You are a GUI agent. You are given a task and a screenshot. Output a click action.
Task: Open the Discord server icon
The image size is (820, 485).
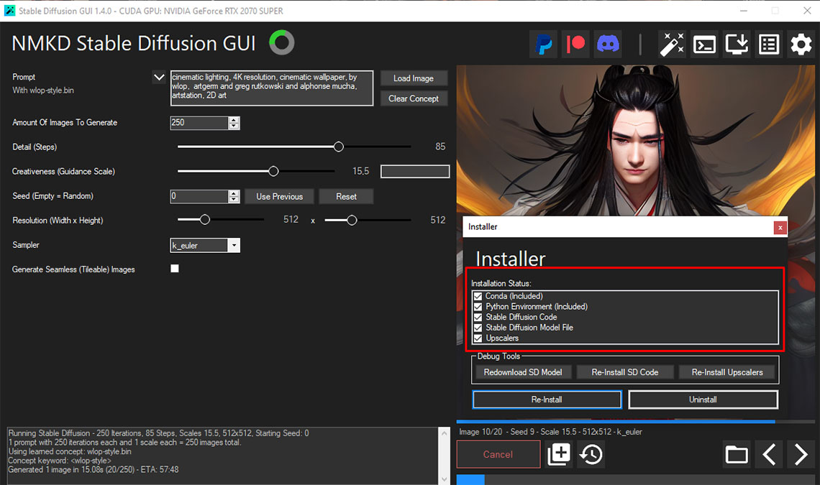pos(609,45)
